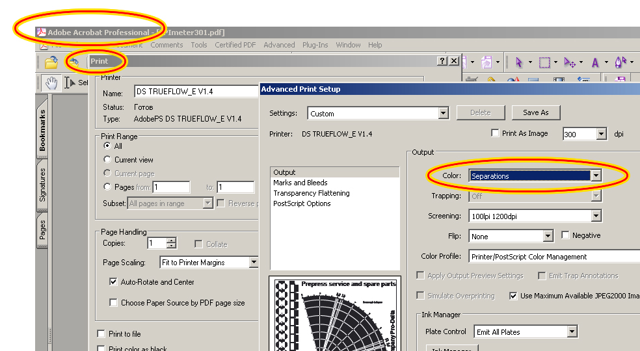Click the Print dialog help question-mark button

coord(442,61)
